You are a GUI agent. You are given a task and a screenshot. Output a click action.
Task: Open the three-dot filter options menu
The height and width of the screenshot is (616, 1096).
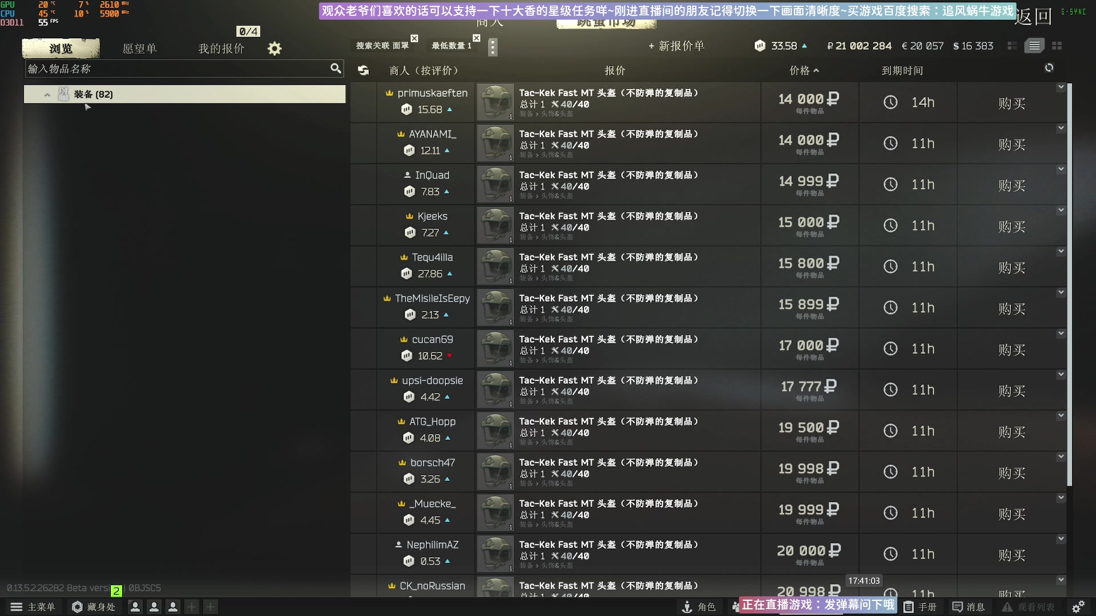click(x=493, y=47)
